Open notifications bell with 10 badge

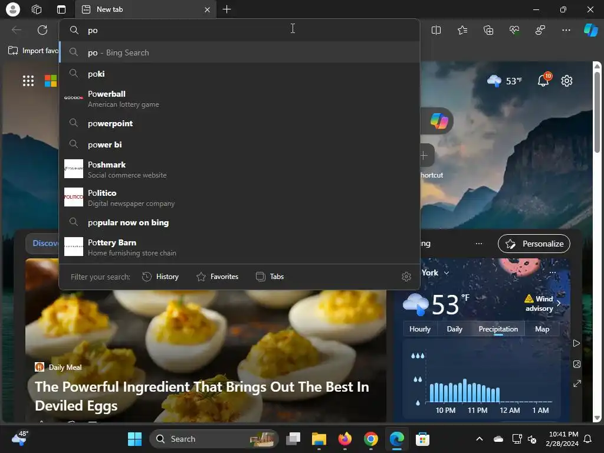coord(544,80)
